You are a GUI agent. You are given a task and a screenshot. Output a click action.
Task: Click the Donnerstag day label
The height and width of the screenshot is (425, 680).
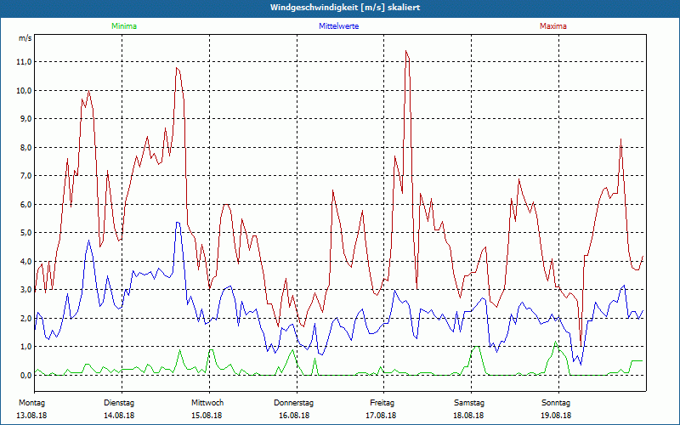coord(293,403)
